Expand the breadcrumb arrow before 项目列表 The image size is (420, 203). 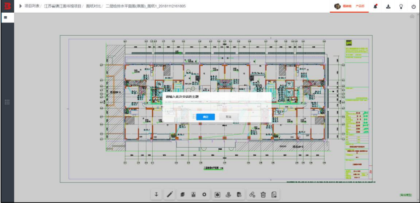click(x=21, y=6)
